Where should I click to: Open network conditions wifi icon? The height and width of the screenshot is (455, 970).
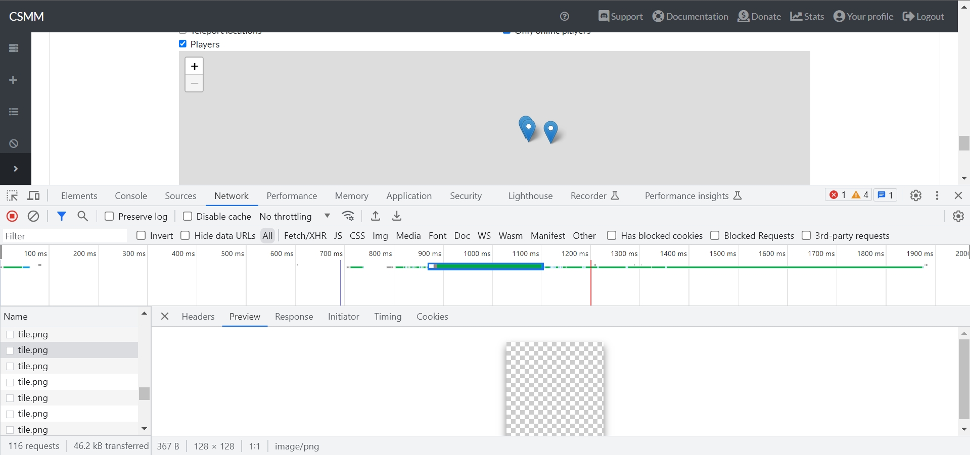click(x=348, y=216)
